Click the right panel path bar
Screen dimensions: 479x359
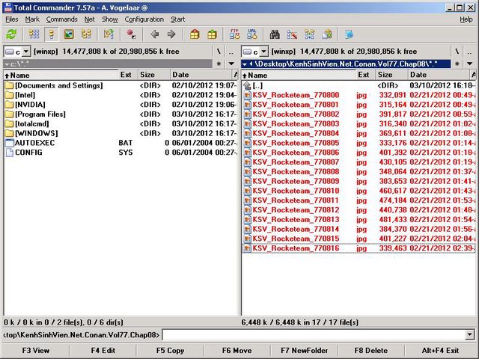pos(346,64)
